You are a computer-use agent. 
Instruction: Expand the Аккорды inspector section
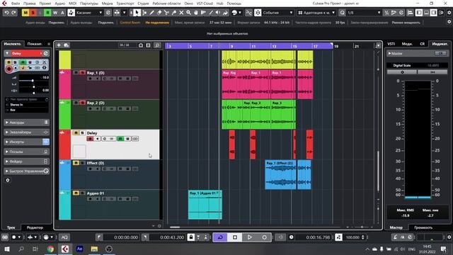[x=27, y=123]
